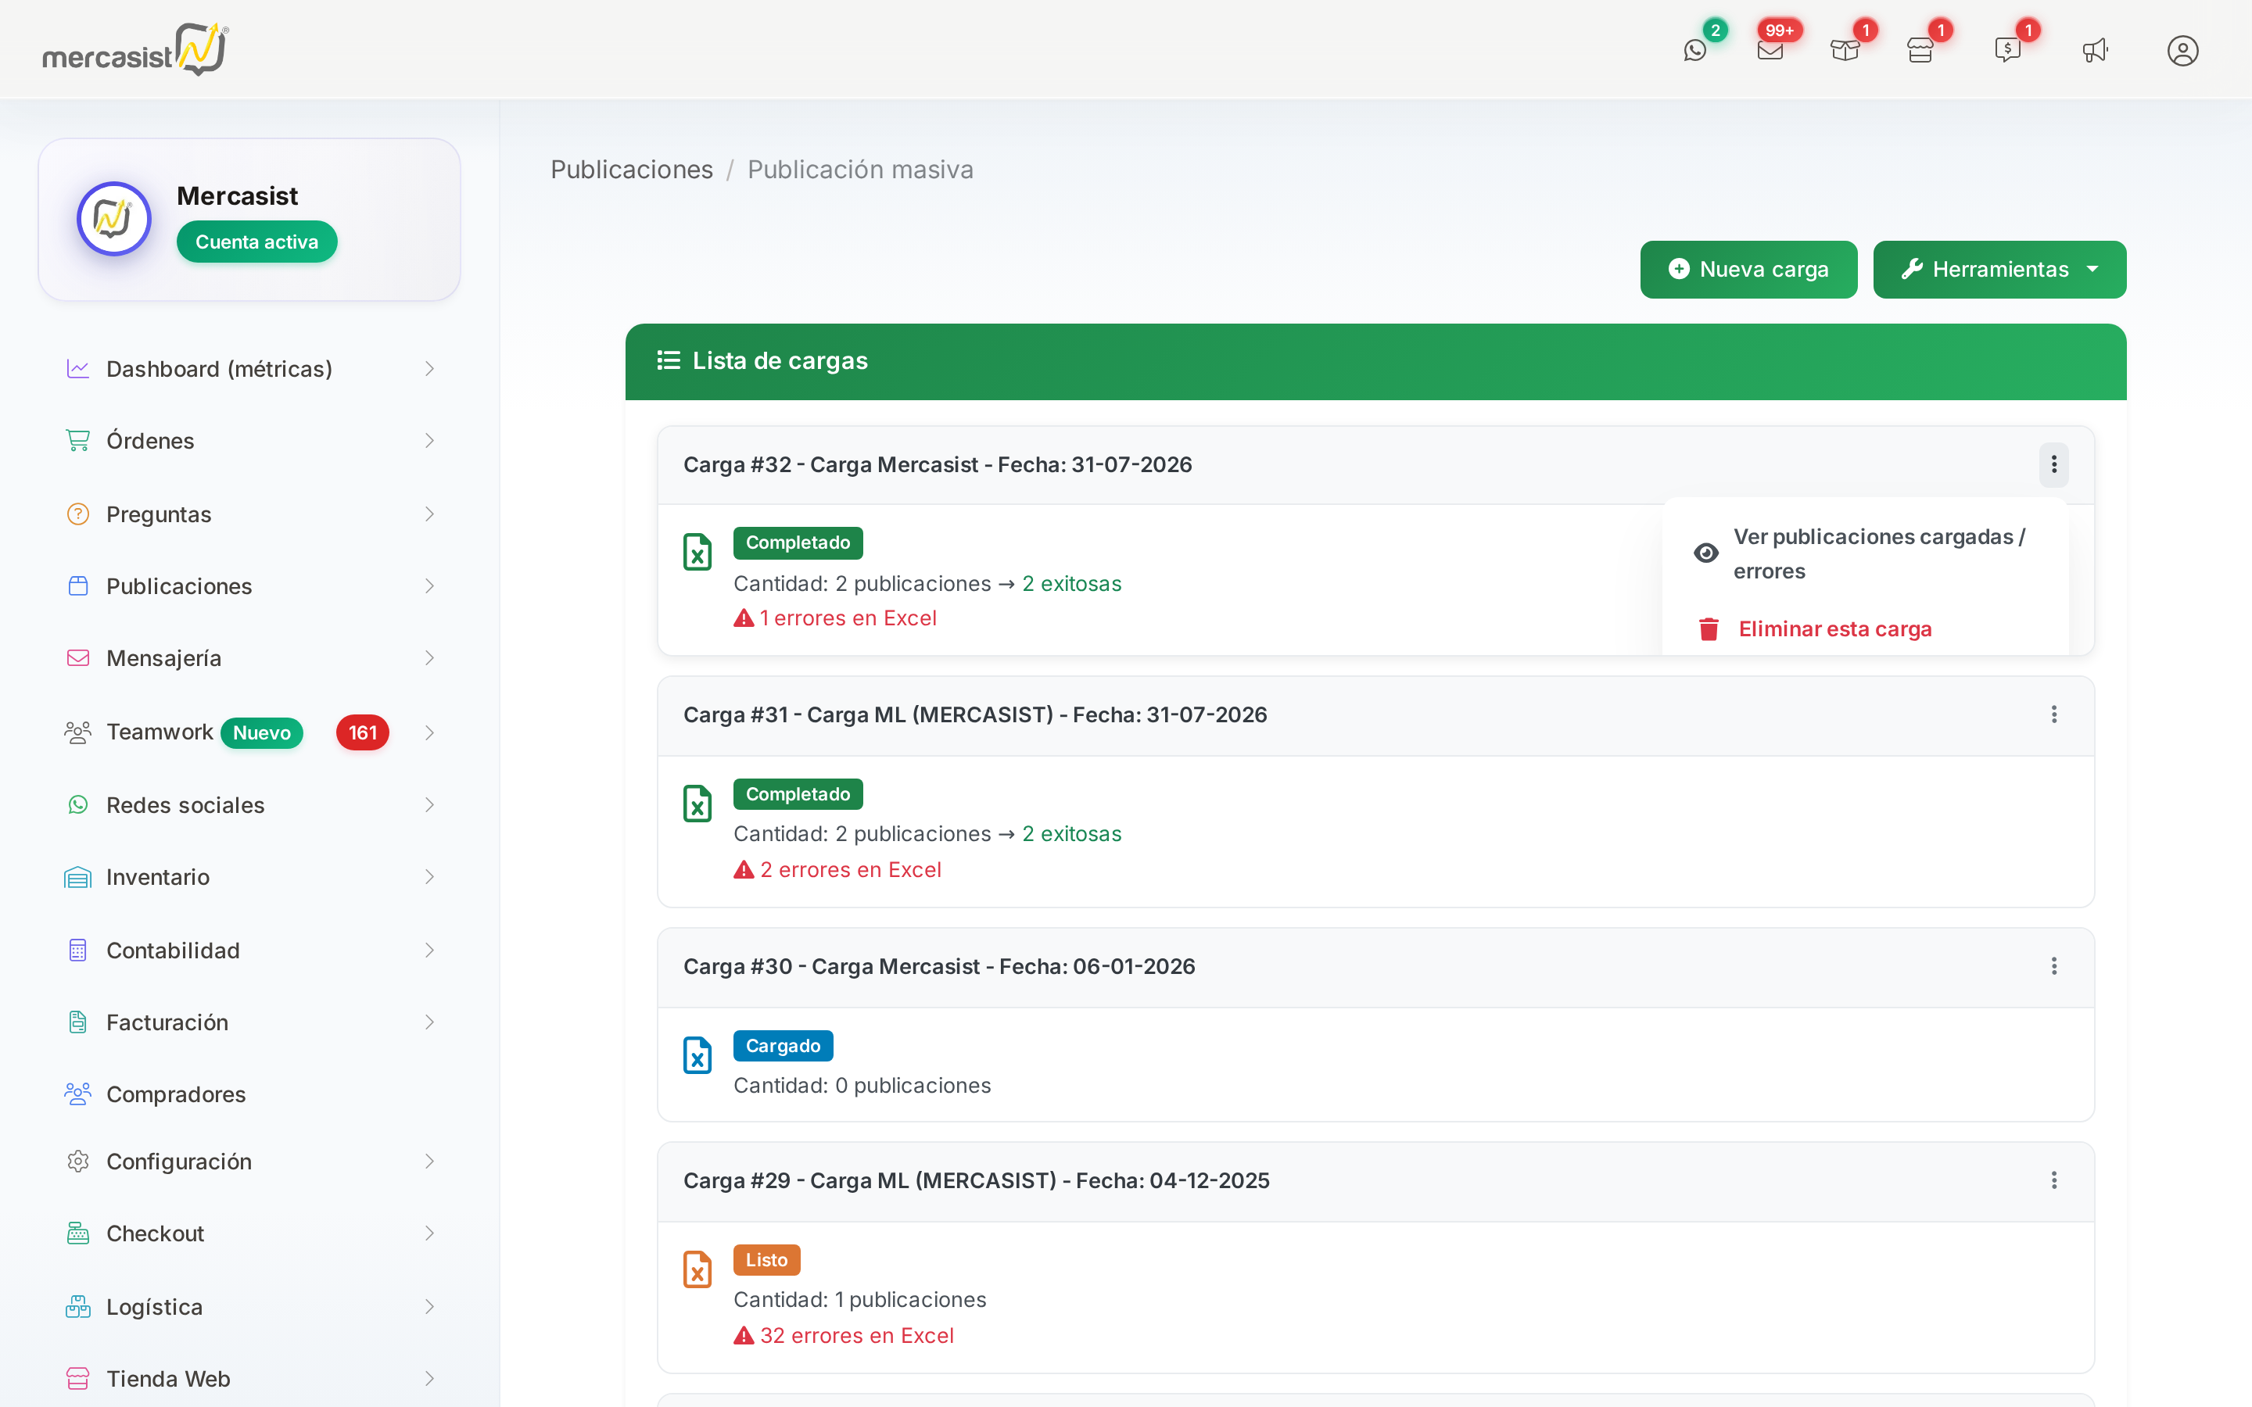Click the Facturación document icon

[x=78, y=1022]
